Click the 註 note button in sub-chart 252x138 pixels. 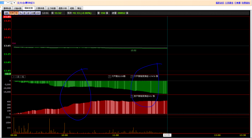(23, 77)
